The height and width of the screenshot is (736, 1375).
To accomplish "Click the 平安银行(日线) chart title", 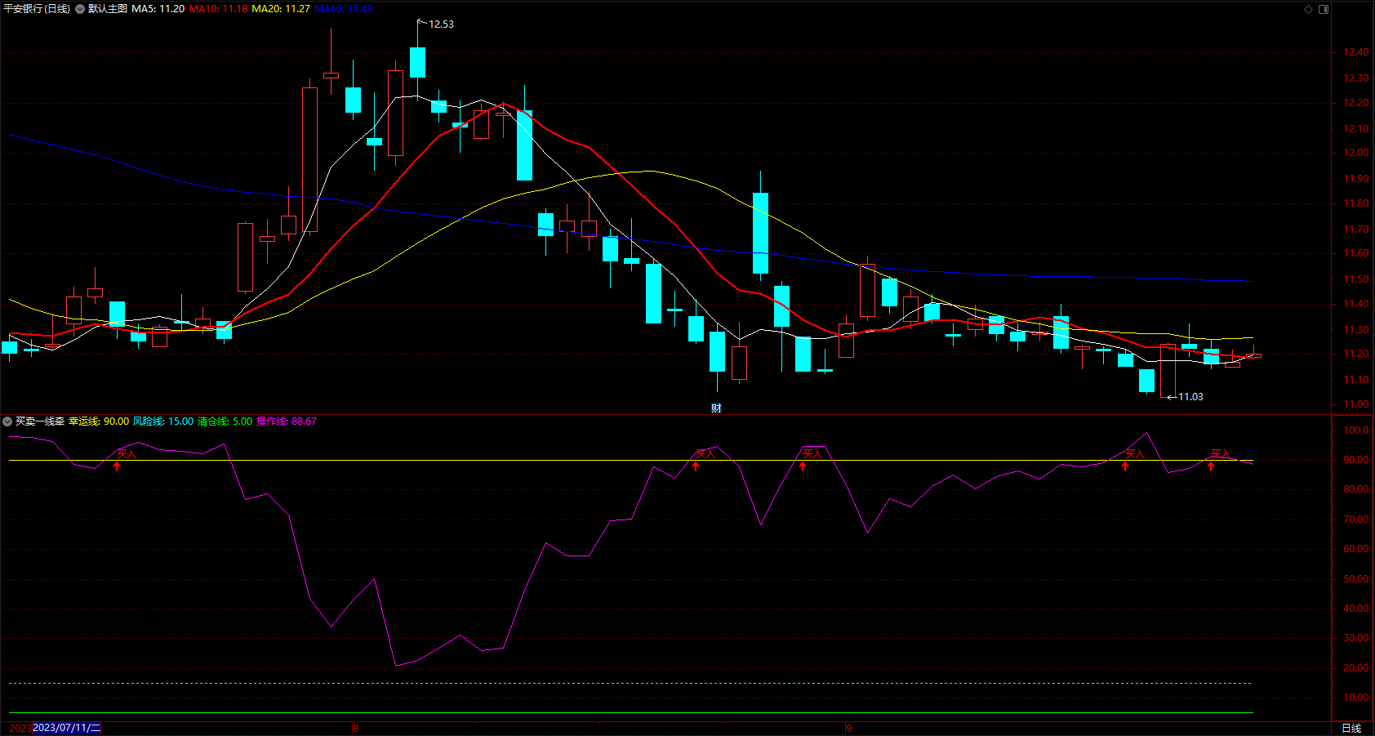I will coord(37,9).
